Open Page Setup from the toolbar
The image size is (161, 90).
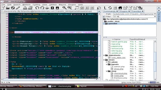click(x=30, y=8)
